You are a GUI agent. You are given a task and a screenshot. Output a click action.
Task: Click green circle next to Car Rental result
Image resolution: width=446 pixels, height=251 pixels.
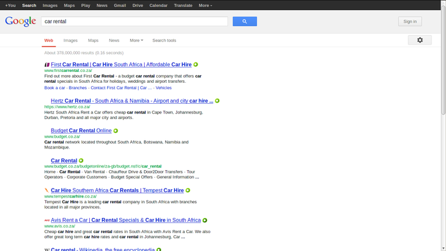point(81,161)
